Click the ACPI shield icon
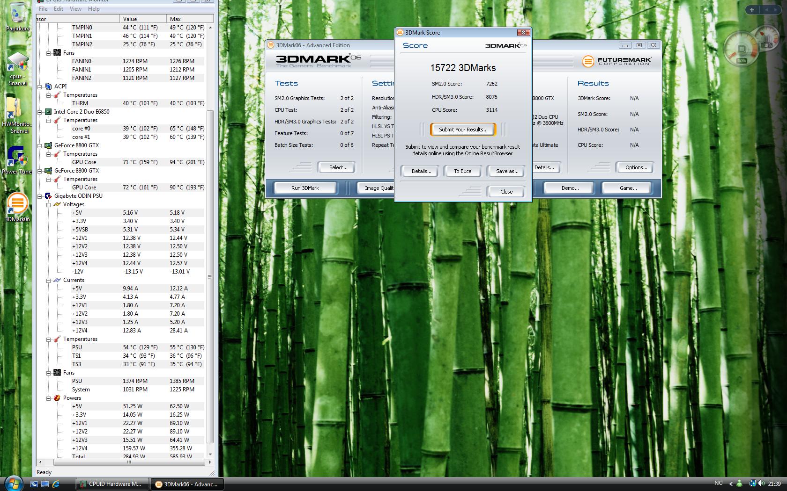Viewport: 787px width, 491px height. 48,87
